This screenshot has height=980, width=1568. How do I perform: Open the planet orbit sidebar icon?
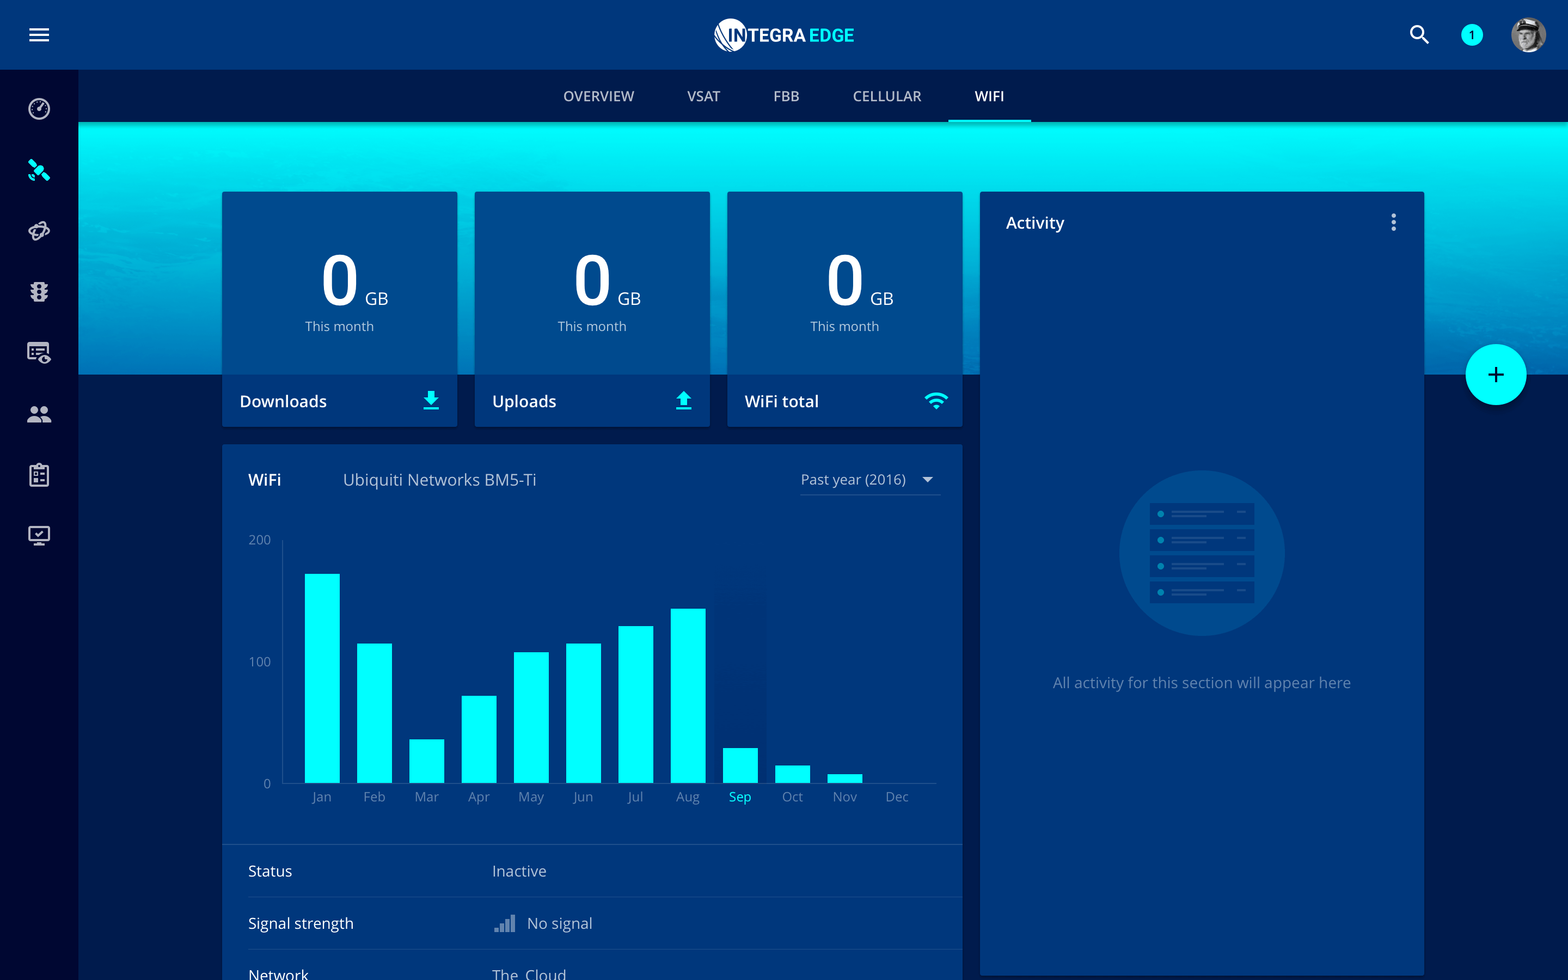coord(39,231)
